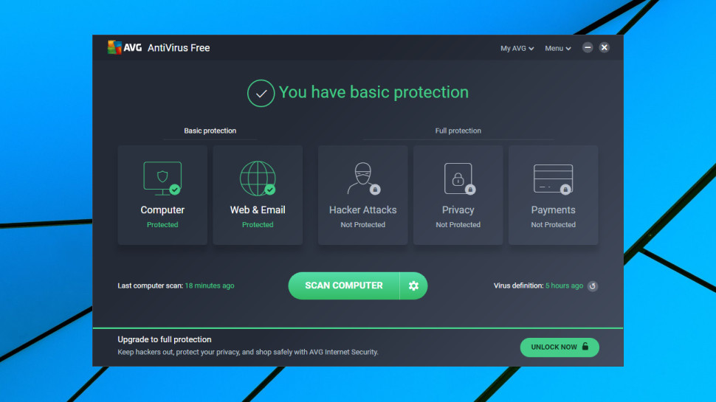Viewport: 716px width, 402px height.
Task: Click 'Not Protected' under Payments
Action: 553,224
